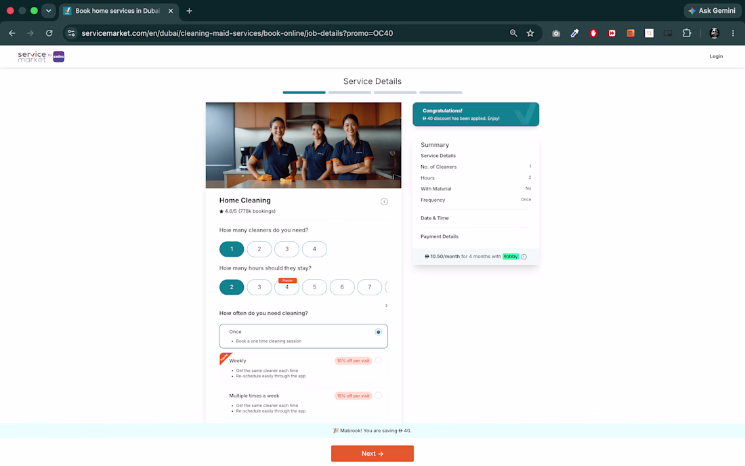The height and width of the screenshot is (466, 745).
Task: Open site information icon in address bar
Action: click(71, 33)
